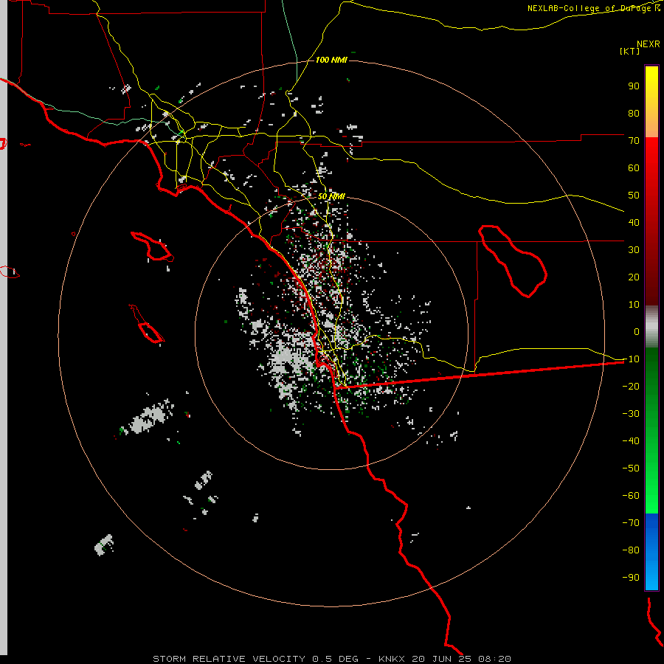Viewport: 664px width, 664px height.
Task: Click the 50 value on the velocity scale
Action: coord(634,196)
